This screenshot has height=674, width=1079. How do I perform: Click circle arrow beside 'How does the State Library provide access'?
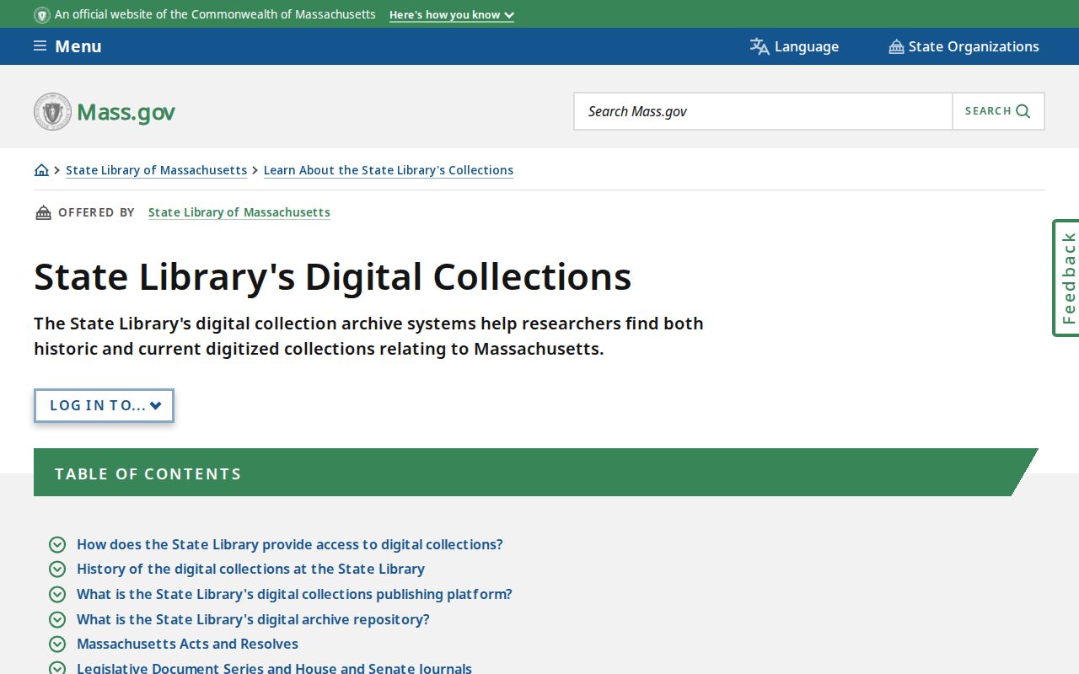click(57, 545)
